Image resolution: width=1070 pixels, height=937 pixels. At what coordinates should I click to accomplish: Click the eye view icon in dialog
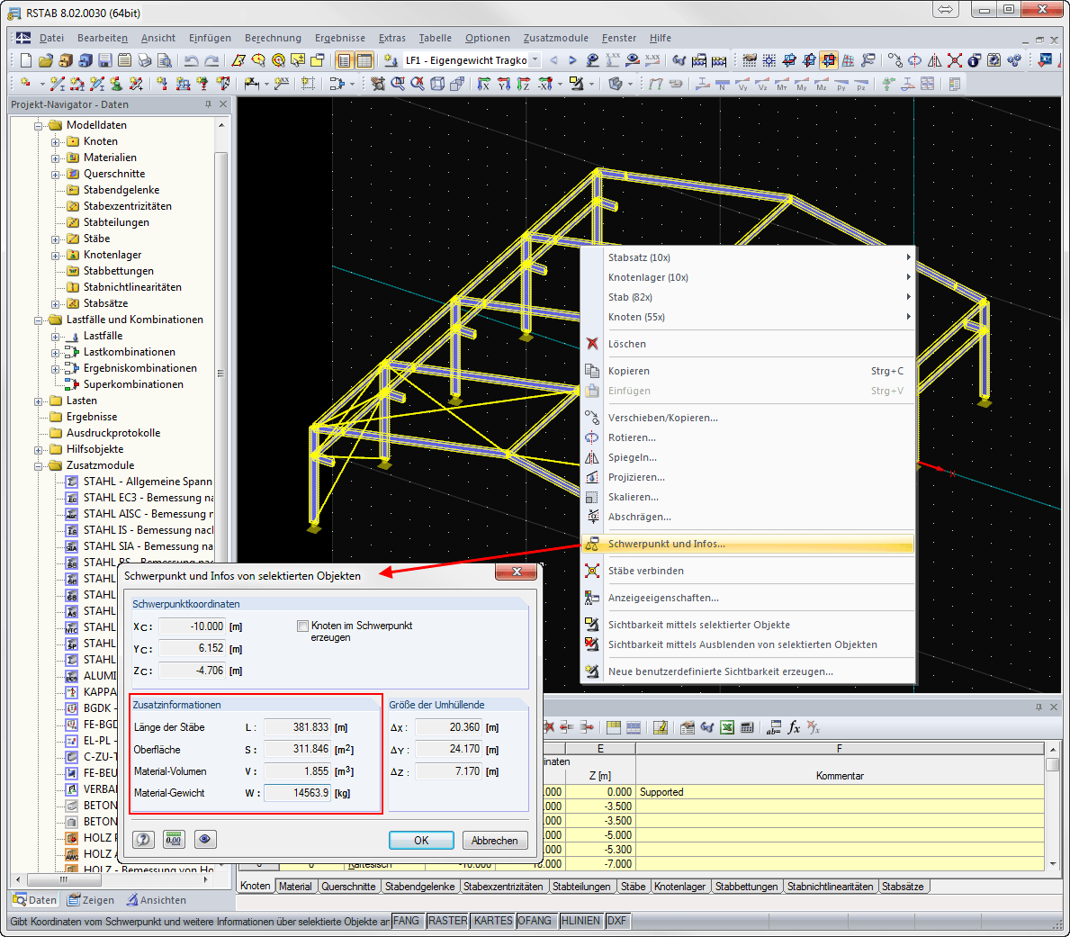(x=205, y=840)
